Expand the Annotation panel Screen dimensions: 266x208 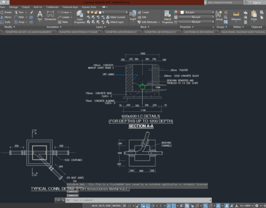[x=54, y=27]
